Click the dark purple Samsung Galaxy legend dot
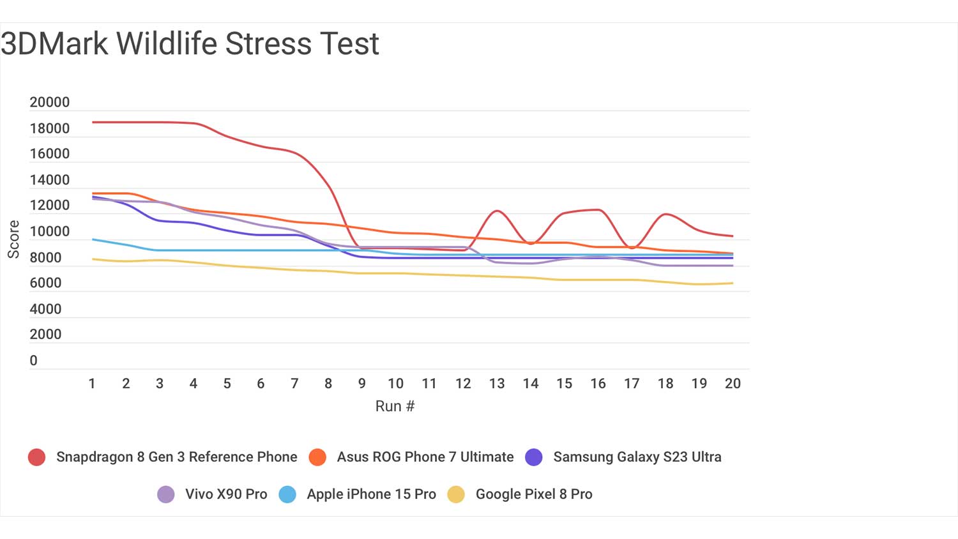 pyautogui.click(x=534, y=457)
